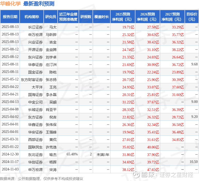This screenshot has width=199, height=181.
Task: Click analyst name 陈屹
Action: click(x=53, y=72)
